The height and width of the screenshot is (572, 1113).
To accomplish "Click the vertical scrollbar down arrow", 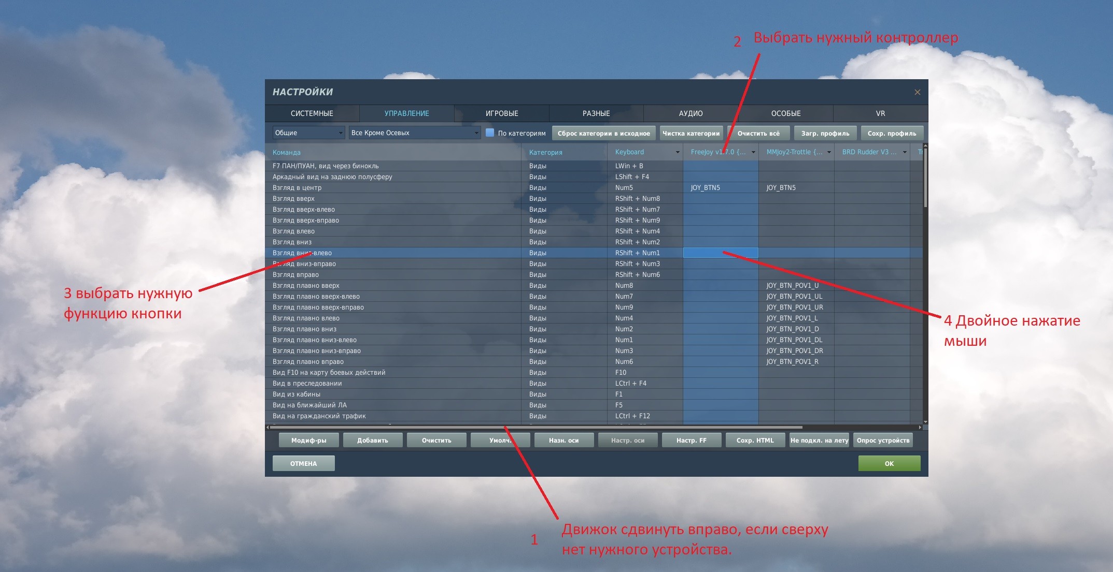I will coord(925,422).
